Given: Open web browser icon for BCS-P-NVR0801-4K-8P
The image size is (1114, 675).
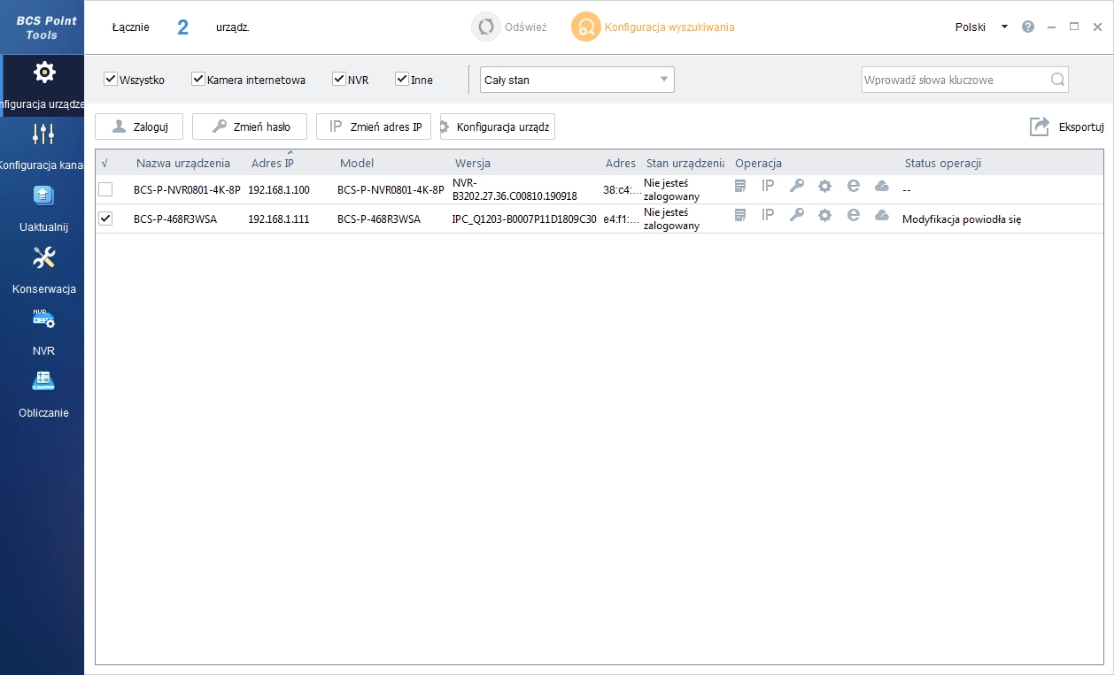Looking at the screenshot, I should (853, 186).
